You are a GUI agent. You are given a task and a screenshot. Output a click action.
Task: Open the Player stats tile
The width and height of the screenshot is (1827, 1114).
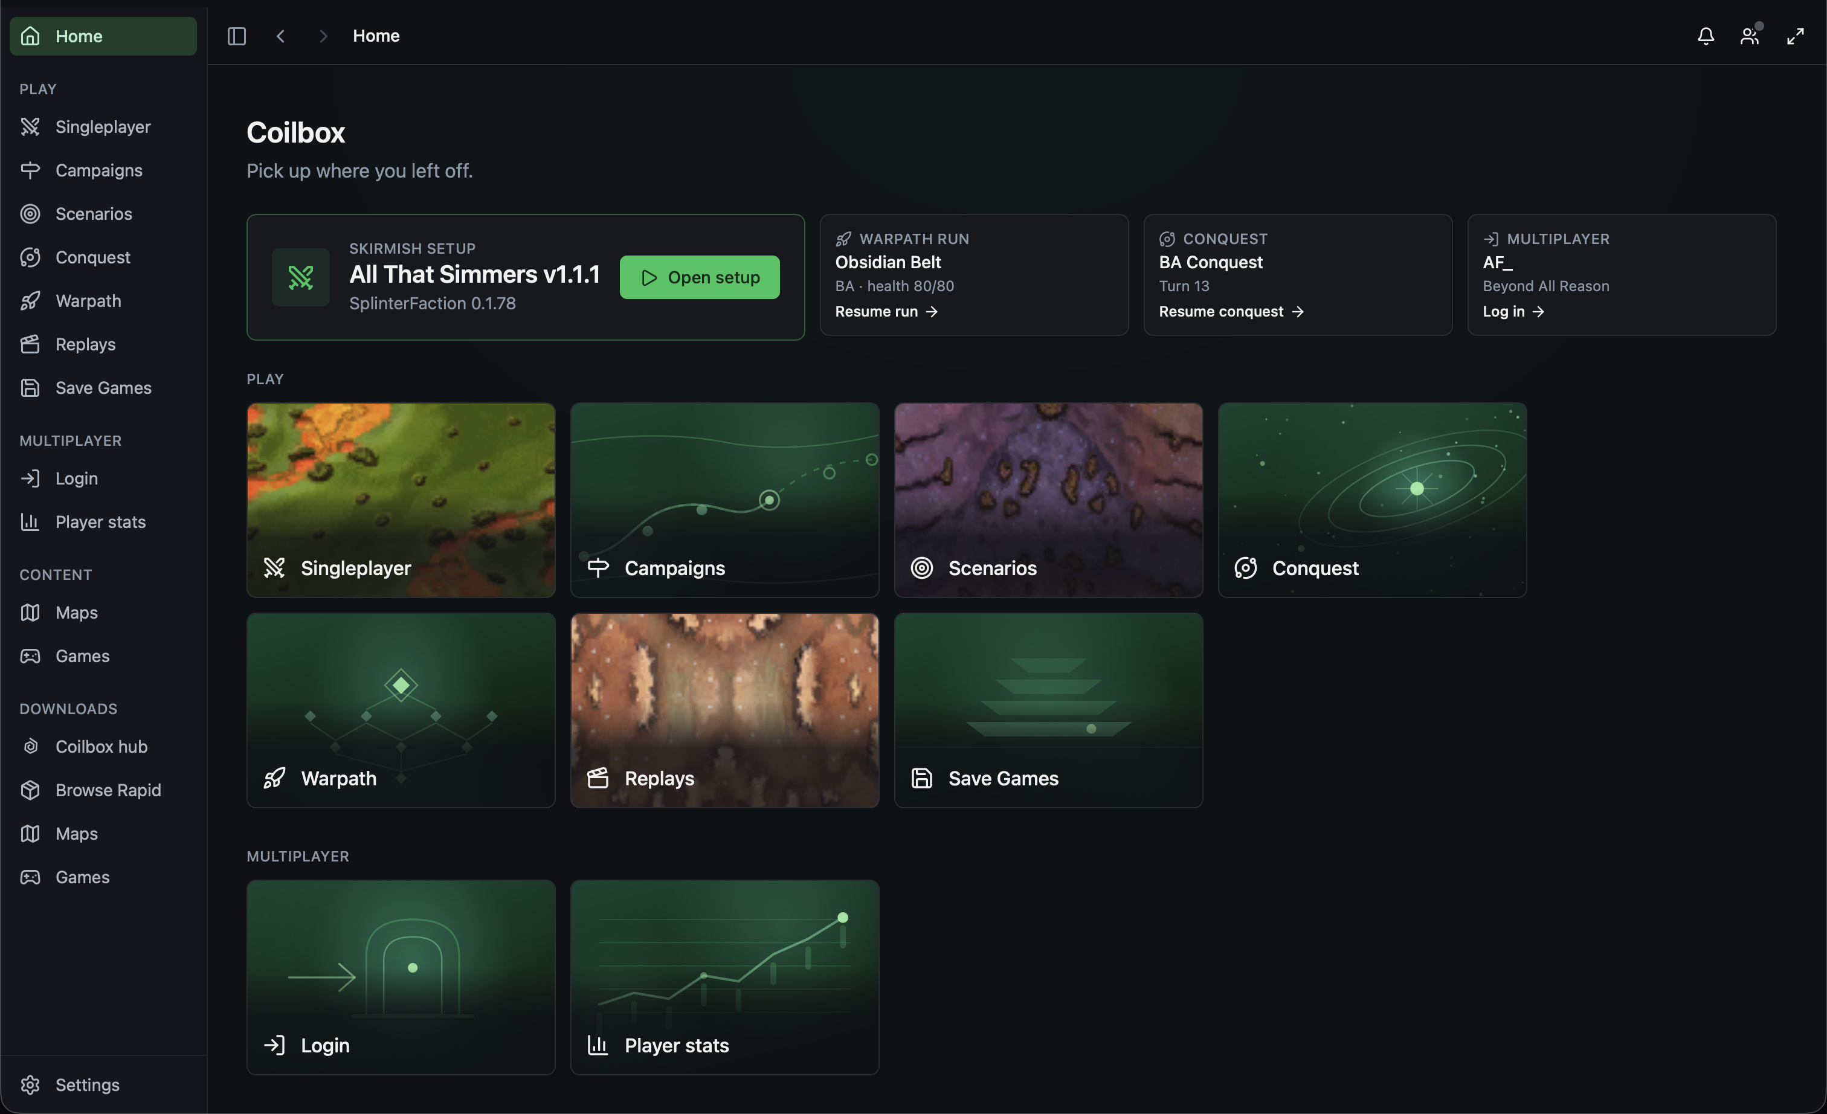click(724, 977)
